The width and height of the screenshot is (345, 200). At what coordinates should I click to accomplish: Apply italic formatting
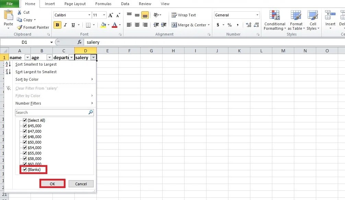[65, 25]
